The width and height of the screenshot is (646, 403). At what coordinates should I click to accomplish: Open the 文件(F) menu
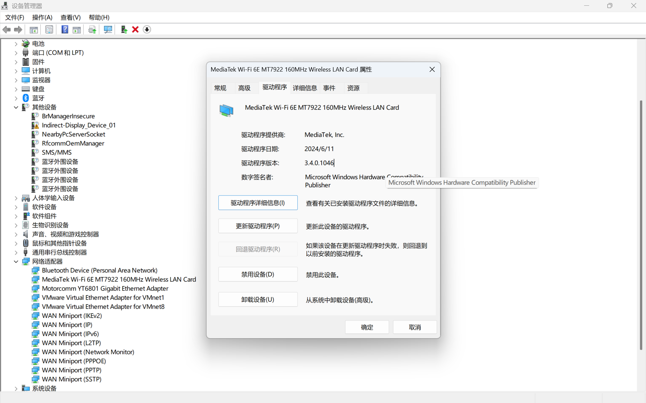tap(14, 17)
